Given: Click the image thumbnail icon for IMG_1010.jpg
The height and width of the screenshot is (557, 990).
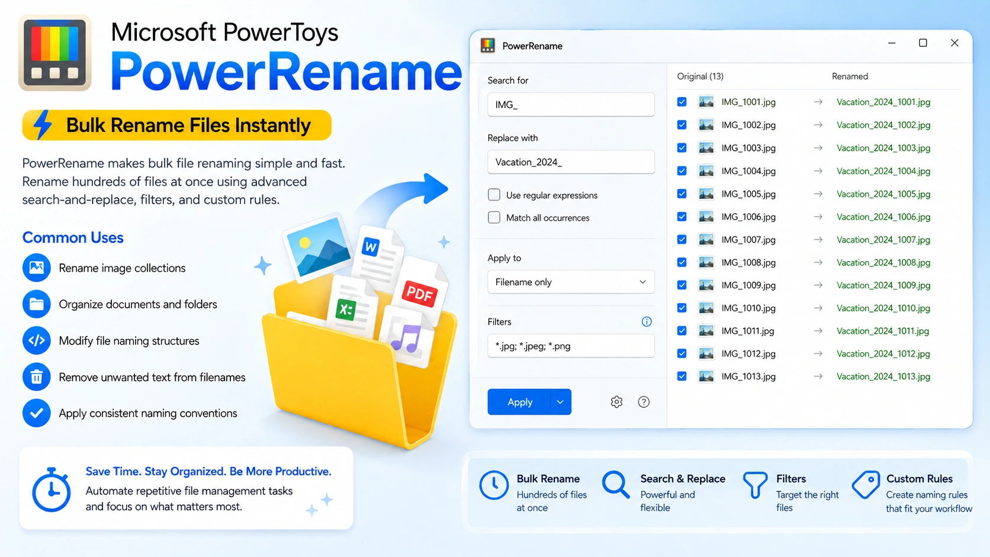Looking at the screenshot, I should [x=706, y=308].
